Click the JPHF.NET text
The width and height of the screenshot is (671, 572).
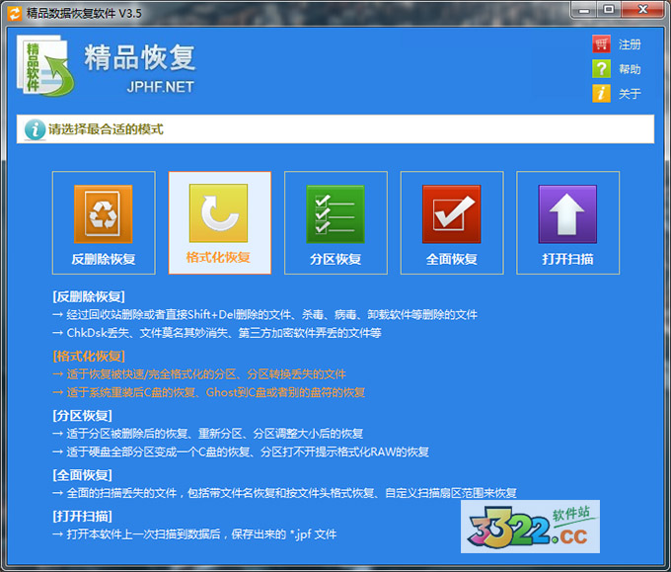161,87
